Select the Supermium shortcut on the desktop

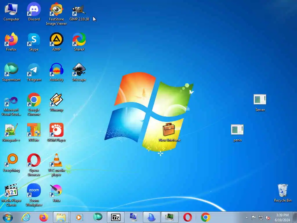[11, 72]
